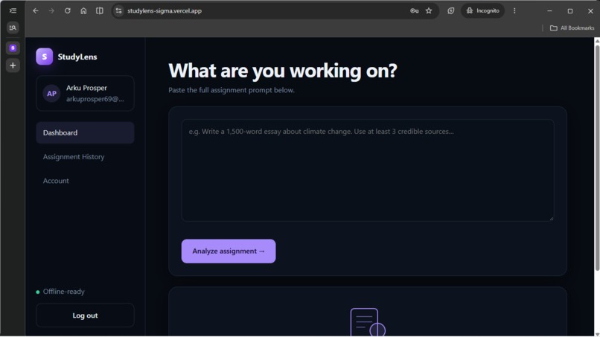Click the scrollbar down arrow

597,334
